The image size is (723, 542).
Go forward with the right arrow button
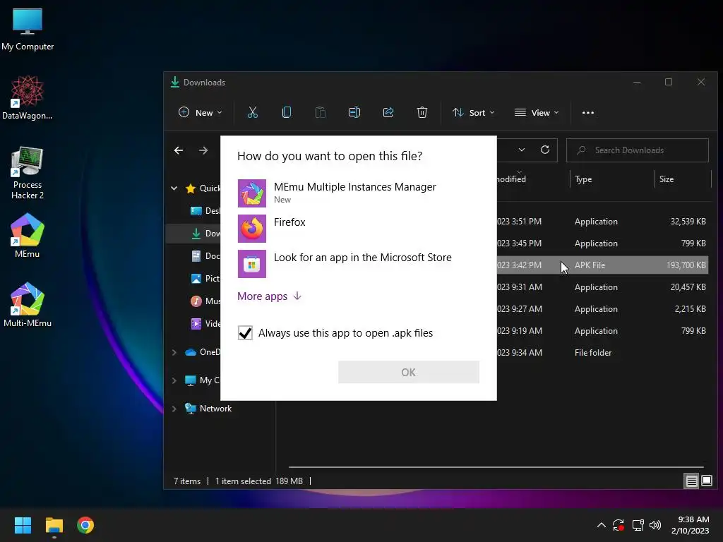coord(203,150)
